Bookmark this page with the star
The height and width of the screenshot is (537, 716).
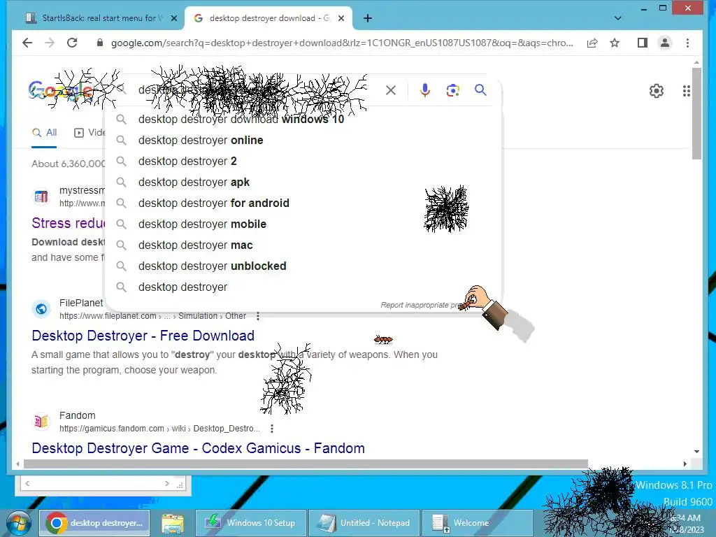click(x=615, y=43)
